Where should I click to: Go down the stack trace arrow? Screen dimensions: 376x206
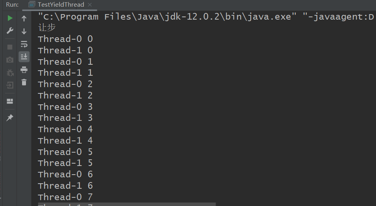[x=24, y=31]
